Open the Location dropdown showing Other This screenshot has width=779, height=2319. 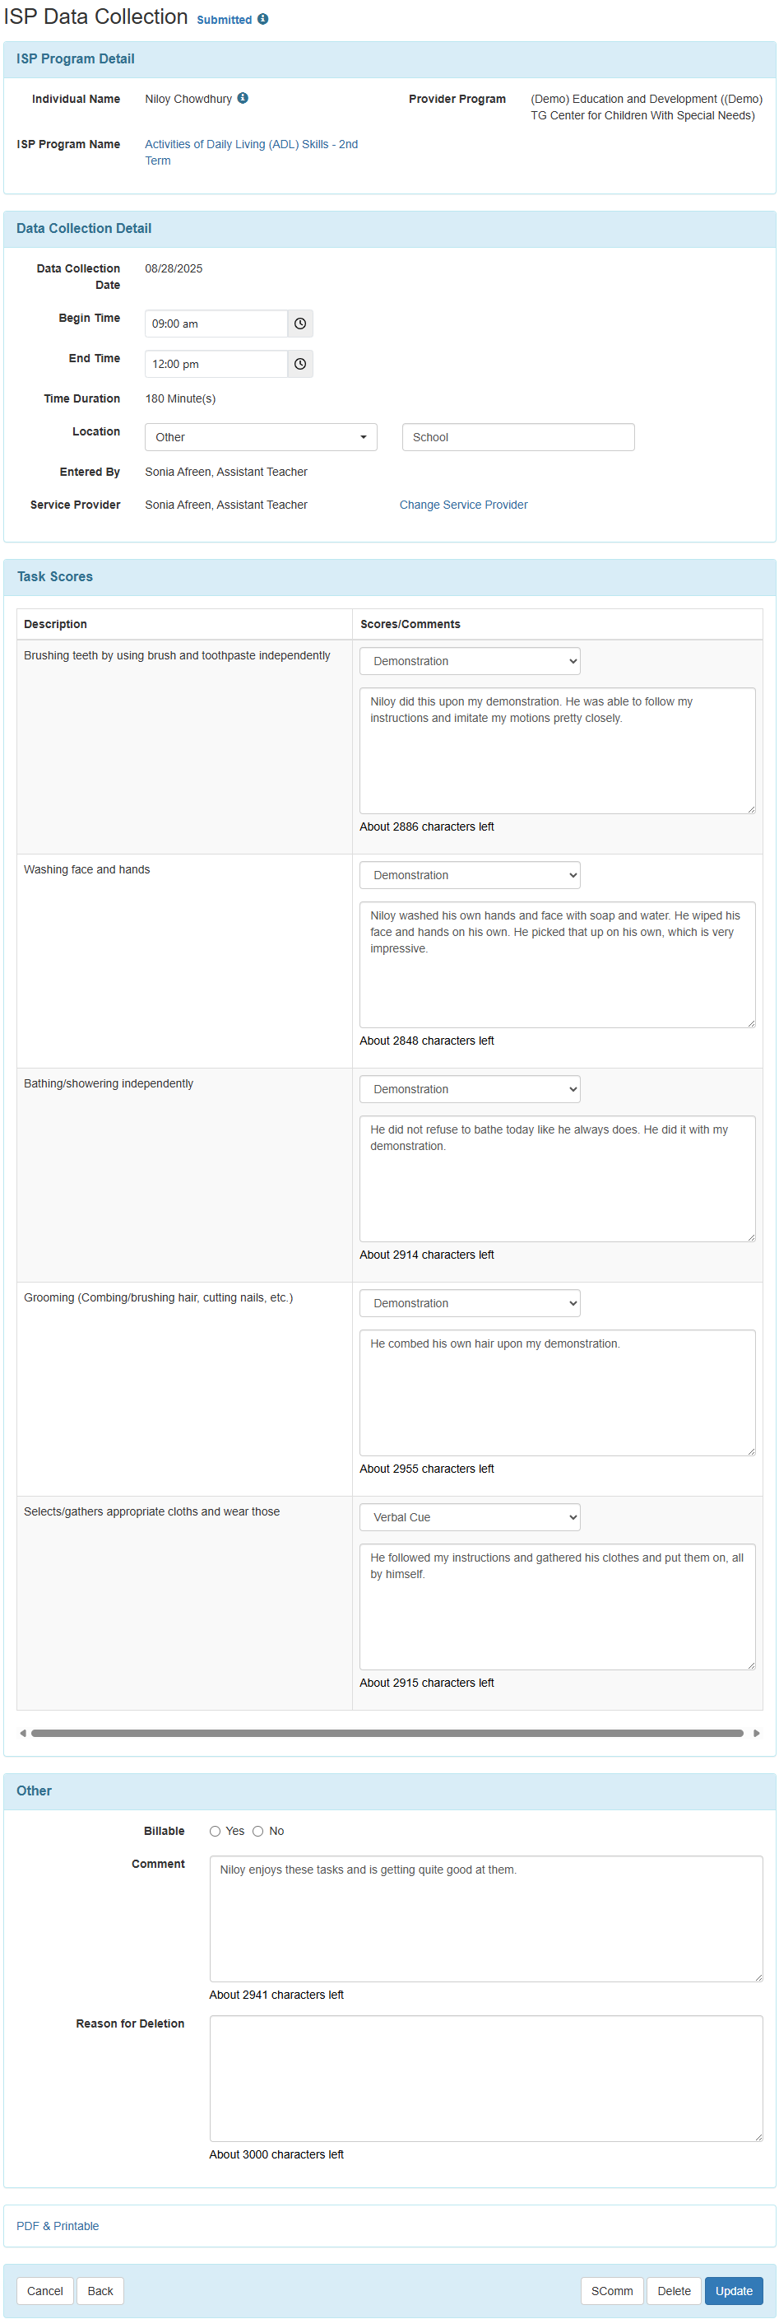261,436
